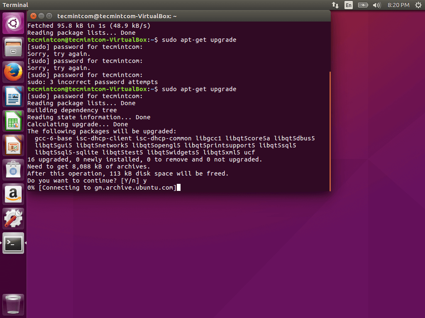This screenshot has height=318, width=425.
Task: Open the Trash
Action: pos(13,304)
